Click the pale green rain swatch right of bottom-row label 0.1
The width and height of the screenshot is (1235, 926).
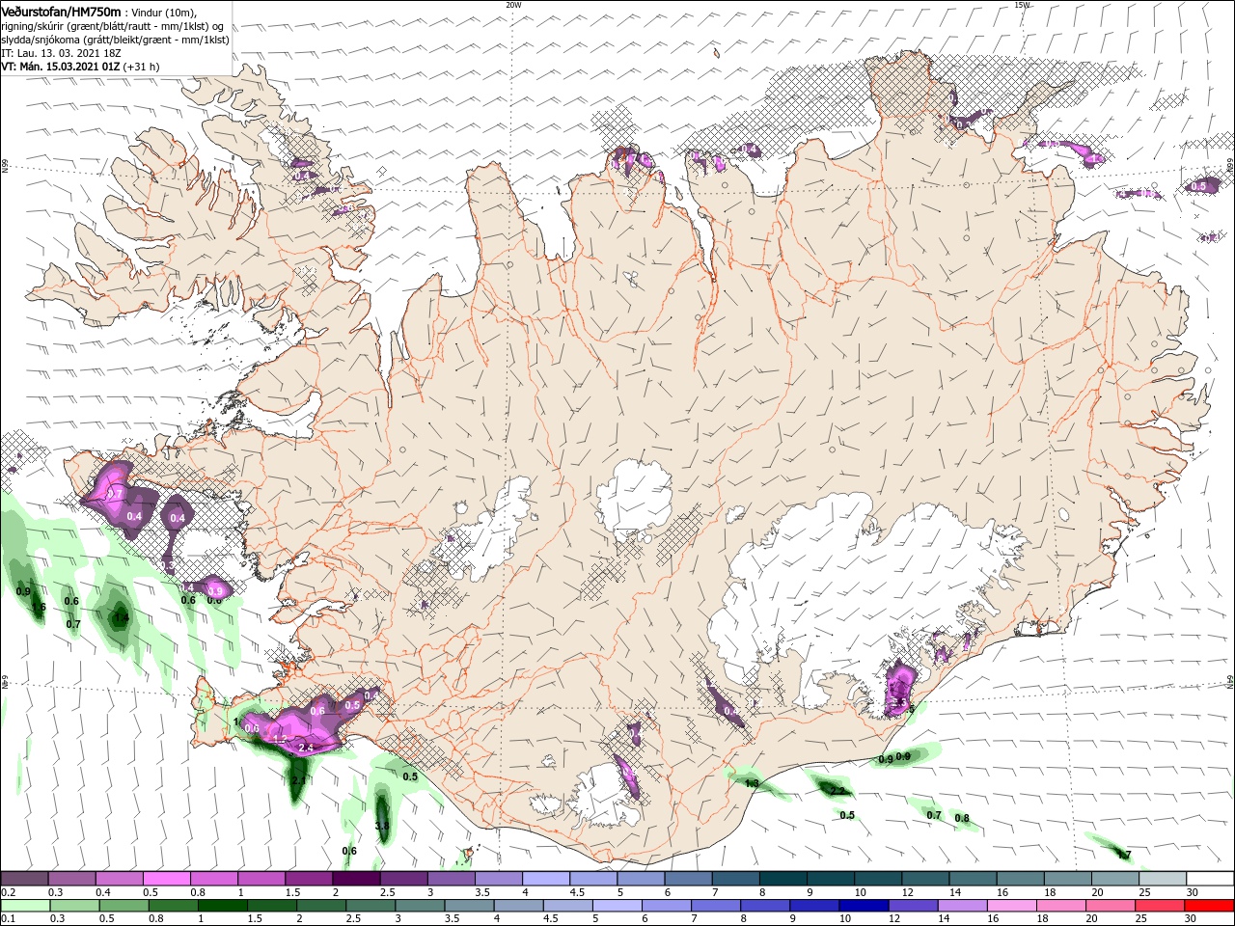24,906
